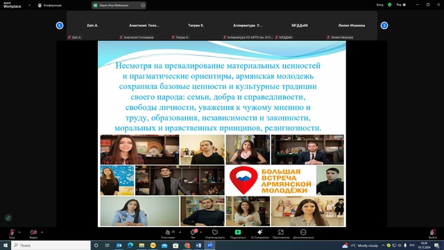Open reactions with the Отреагировать heart icon

click(x=215, y=234)
